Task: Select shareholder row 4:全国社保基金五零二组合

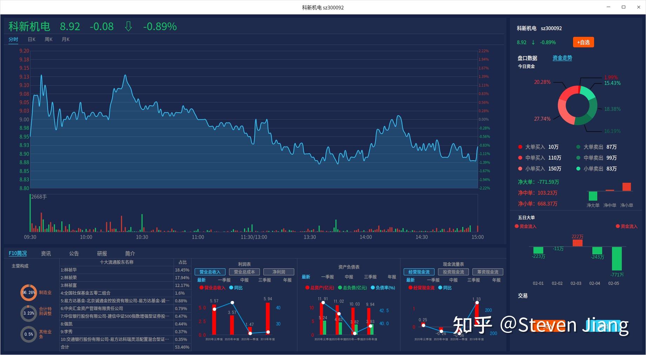Action: (x=125, y=293)
